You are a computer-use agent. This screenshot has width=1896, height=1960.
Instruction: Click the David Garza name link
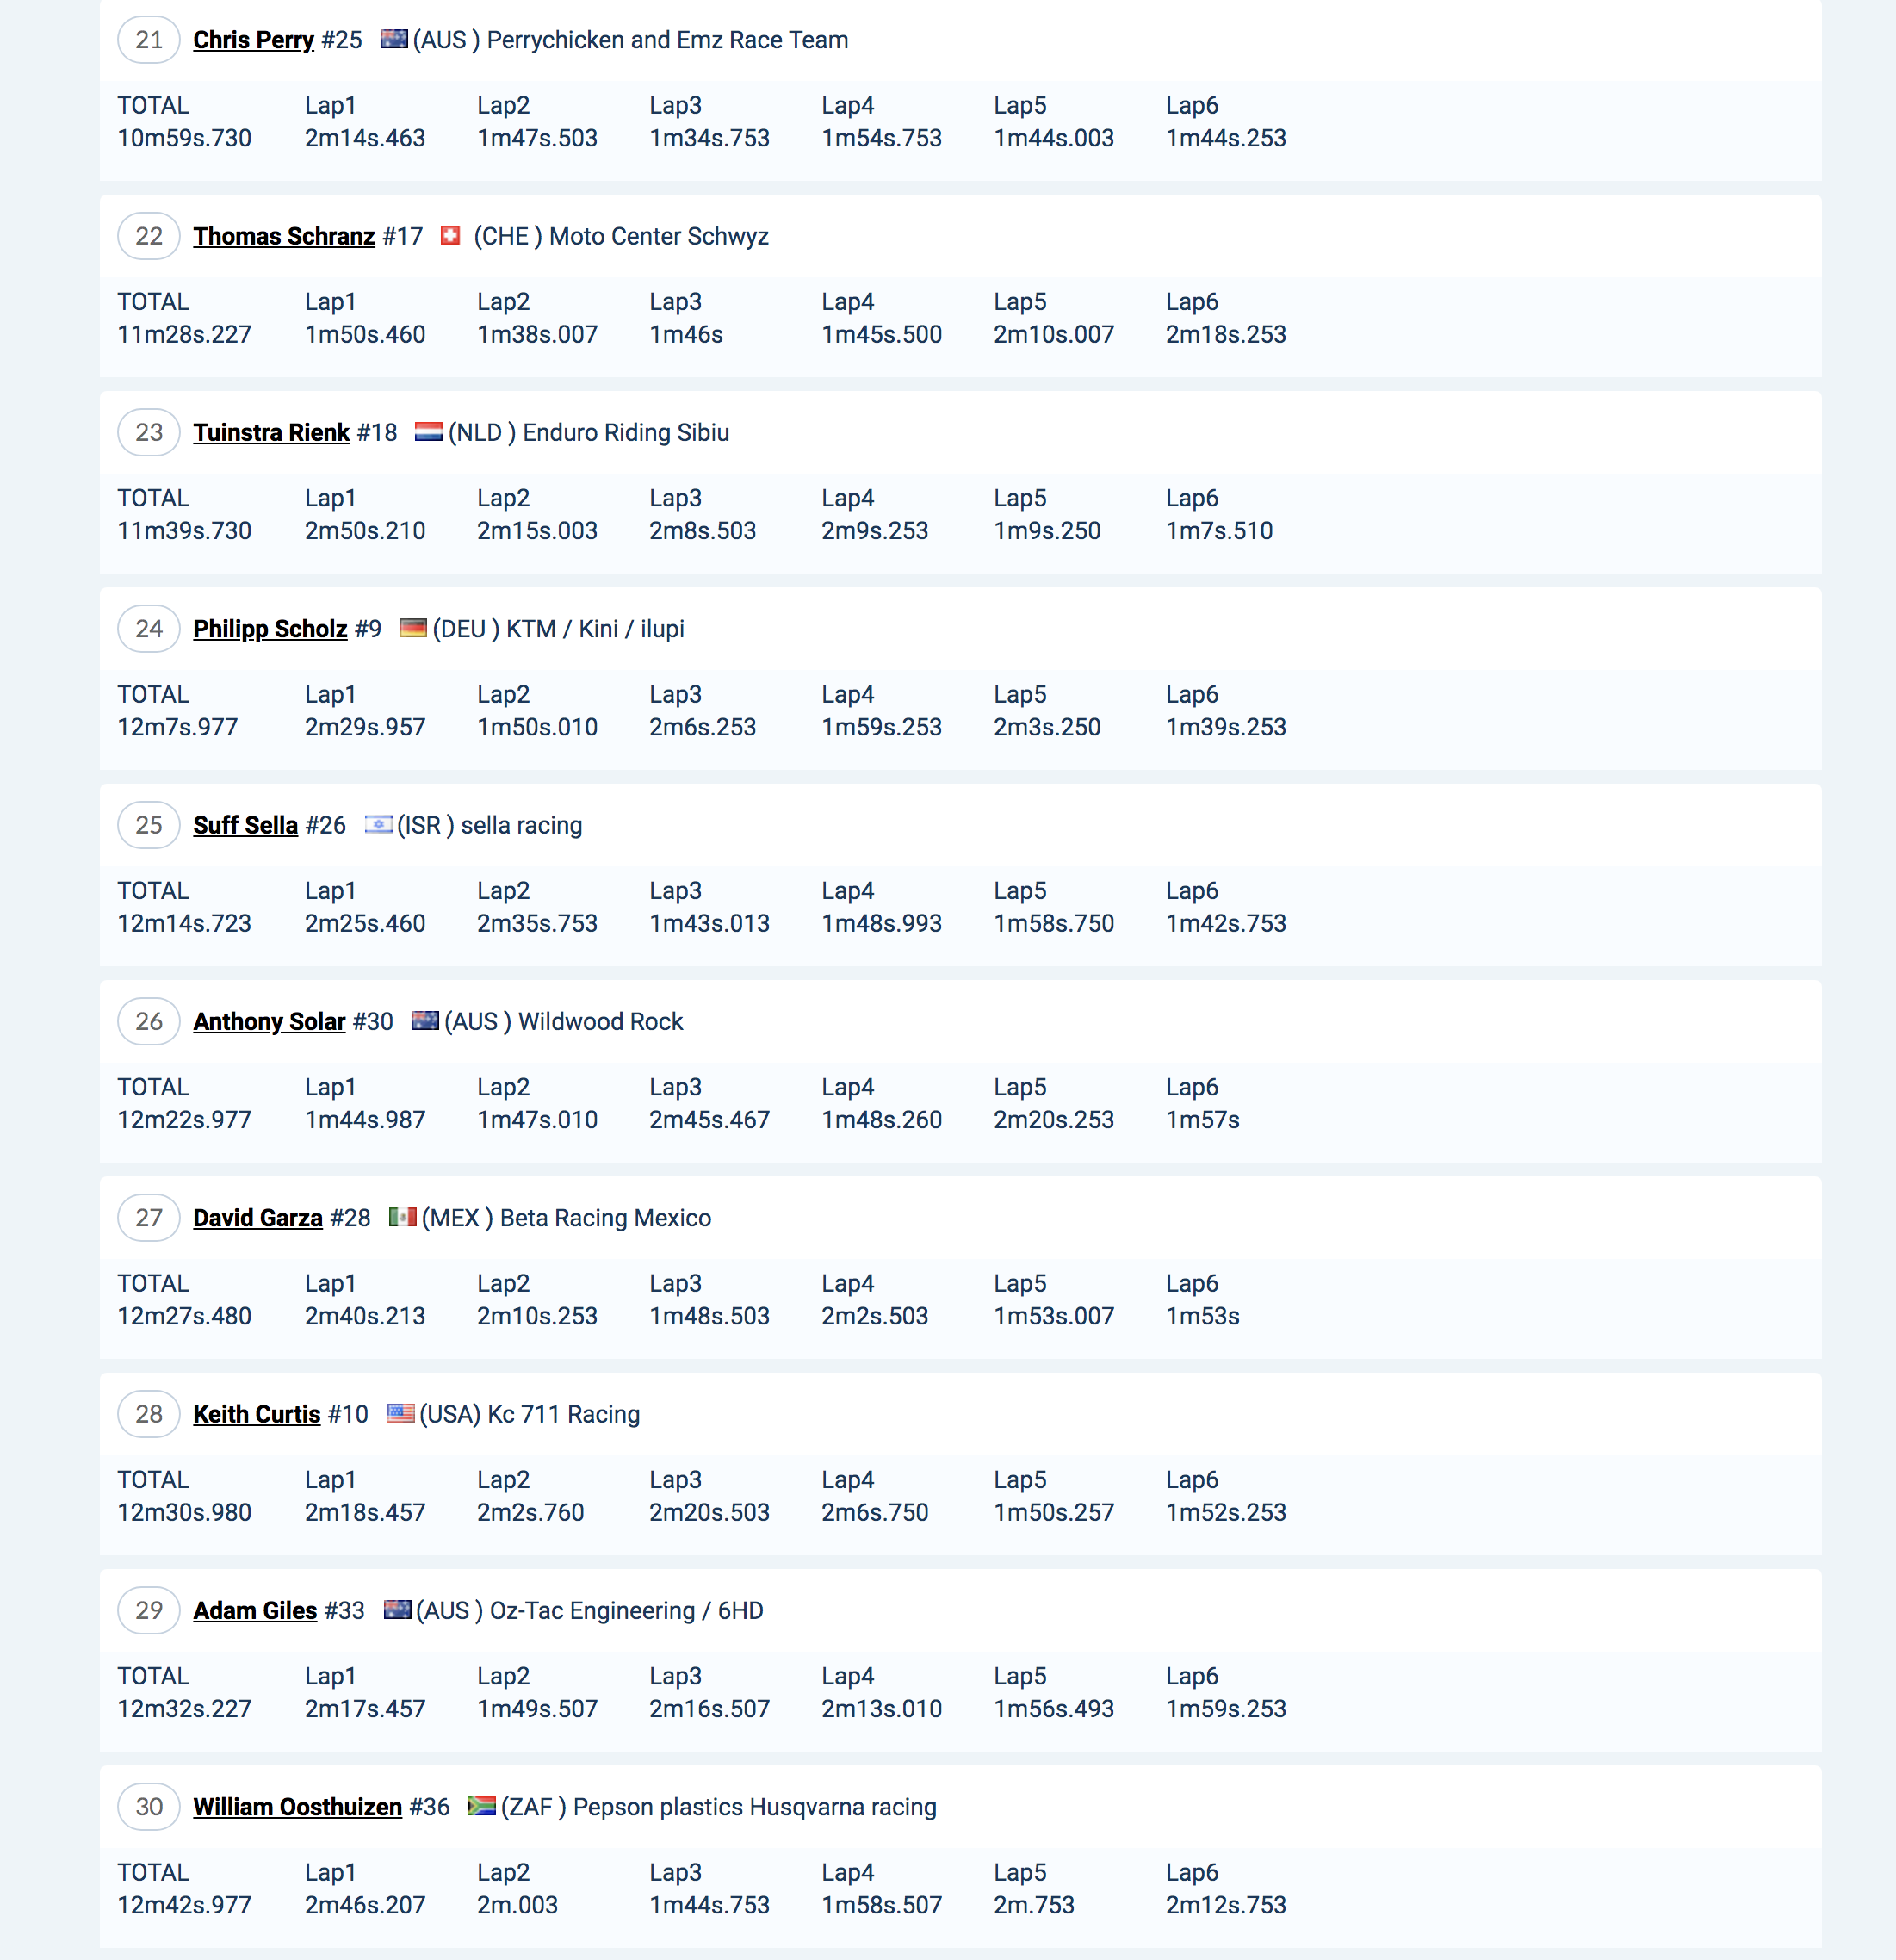(257, 1218)
